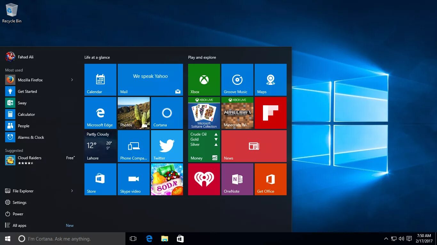
Task: Open the OneNote tile
Action: click(x=237, y=179)
